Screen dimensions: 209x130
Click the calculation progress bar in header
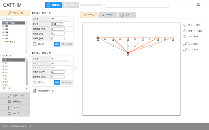pos(91,5)
